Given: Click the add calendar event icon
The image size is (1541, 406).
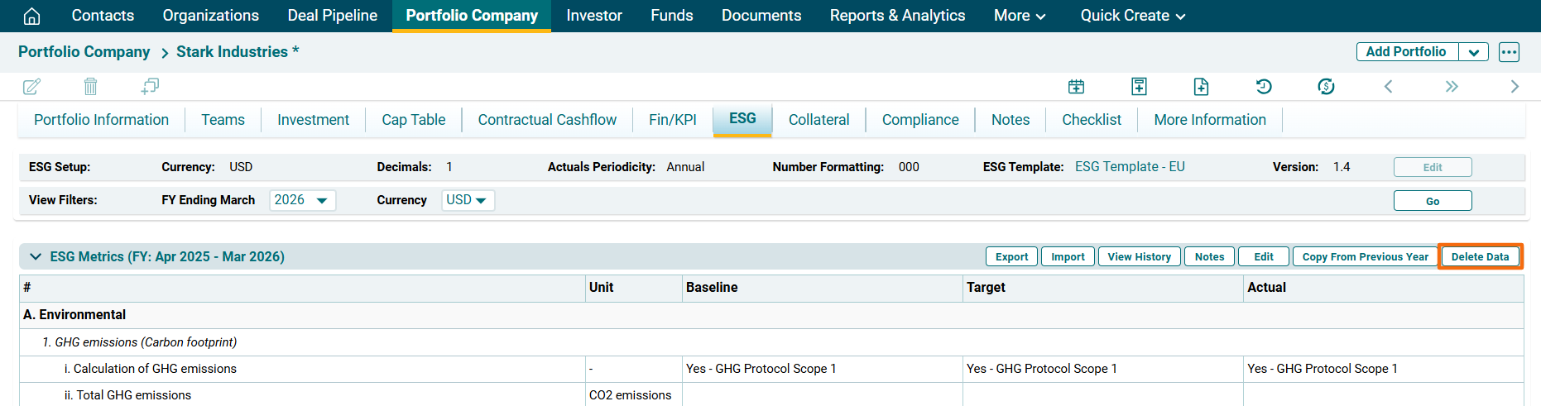Looking at the screenshot, I should (1076, 87).
